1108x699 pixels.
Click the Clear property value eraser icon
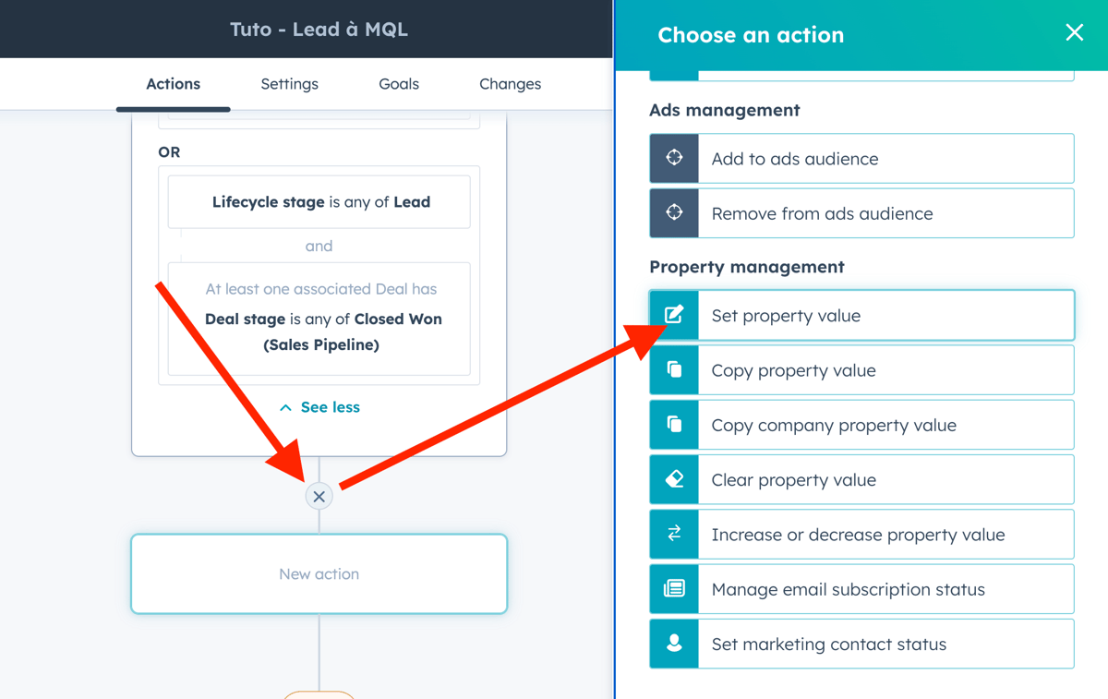point(674,479)
